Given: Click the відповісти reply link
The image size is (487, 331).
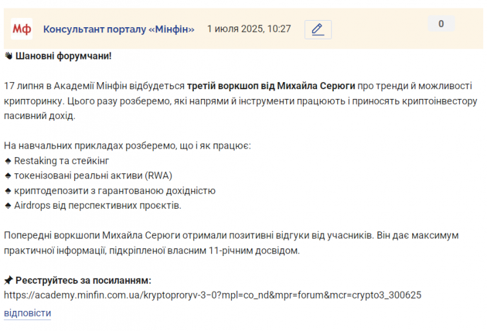Looking at the screenshot, I should [27, 313].
